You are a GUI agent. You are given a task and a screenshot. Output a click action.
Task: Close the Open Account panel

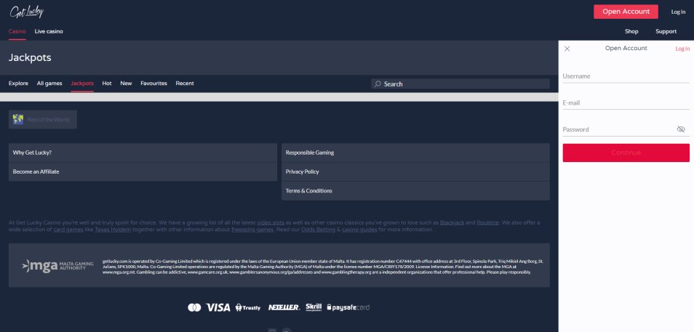pos(567,49)
